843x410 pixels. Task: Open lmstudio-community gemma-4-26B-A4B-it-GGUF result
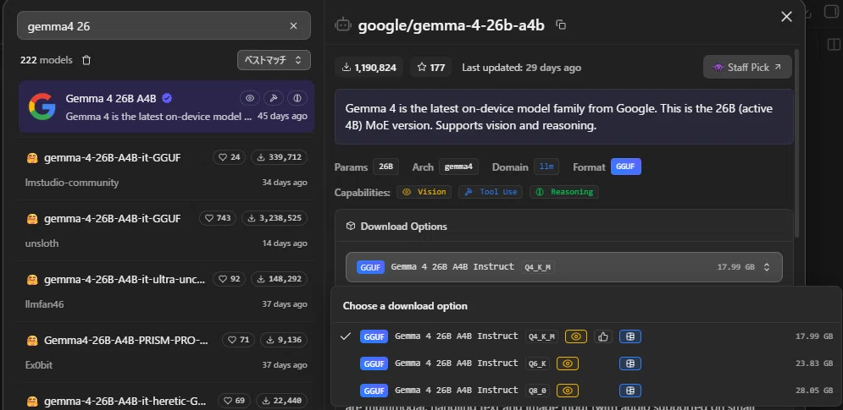pos(166,170)
